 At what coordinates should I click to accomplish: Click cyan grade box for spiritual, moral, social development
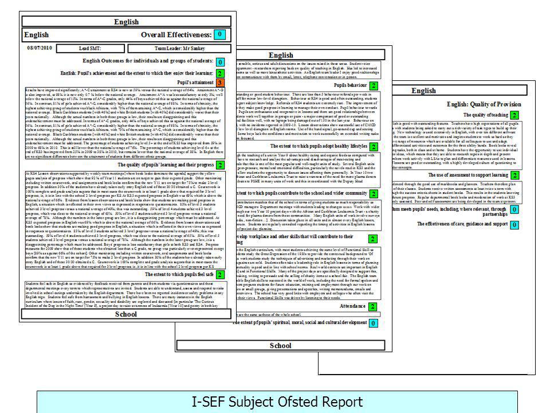pos(373,323)
